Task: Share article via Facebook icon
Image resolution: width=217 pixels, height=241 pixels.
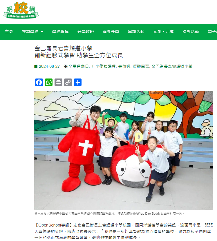Action: pyautogui.click(x=39, y=82)
